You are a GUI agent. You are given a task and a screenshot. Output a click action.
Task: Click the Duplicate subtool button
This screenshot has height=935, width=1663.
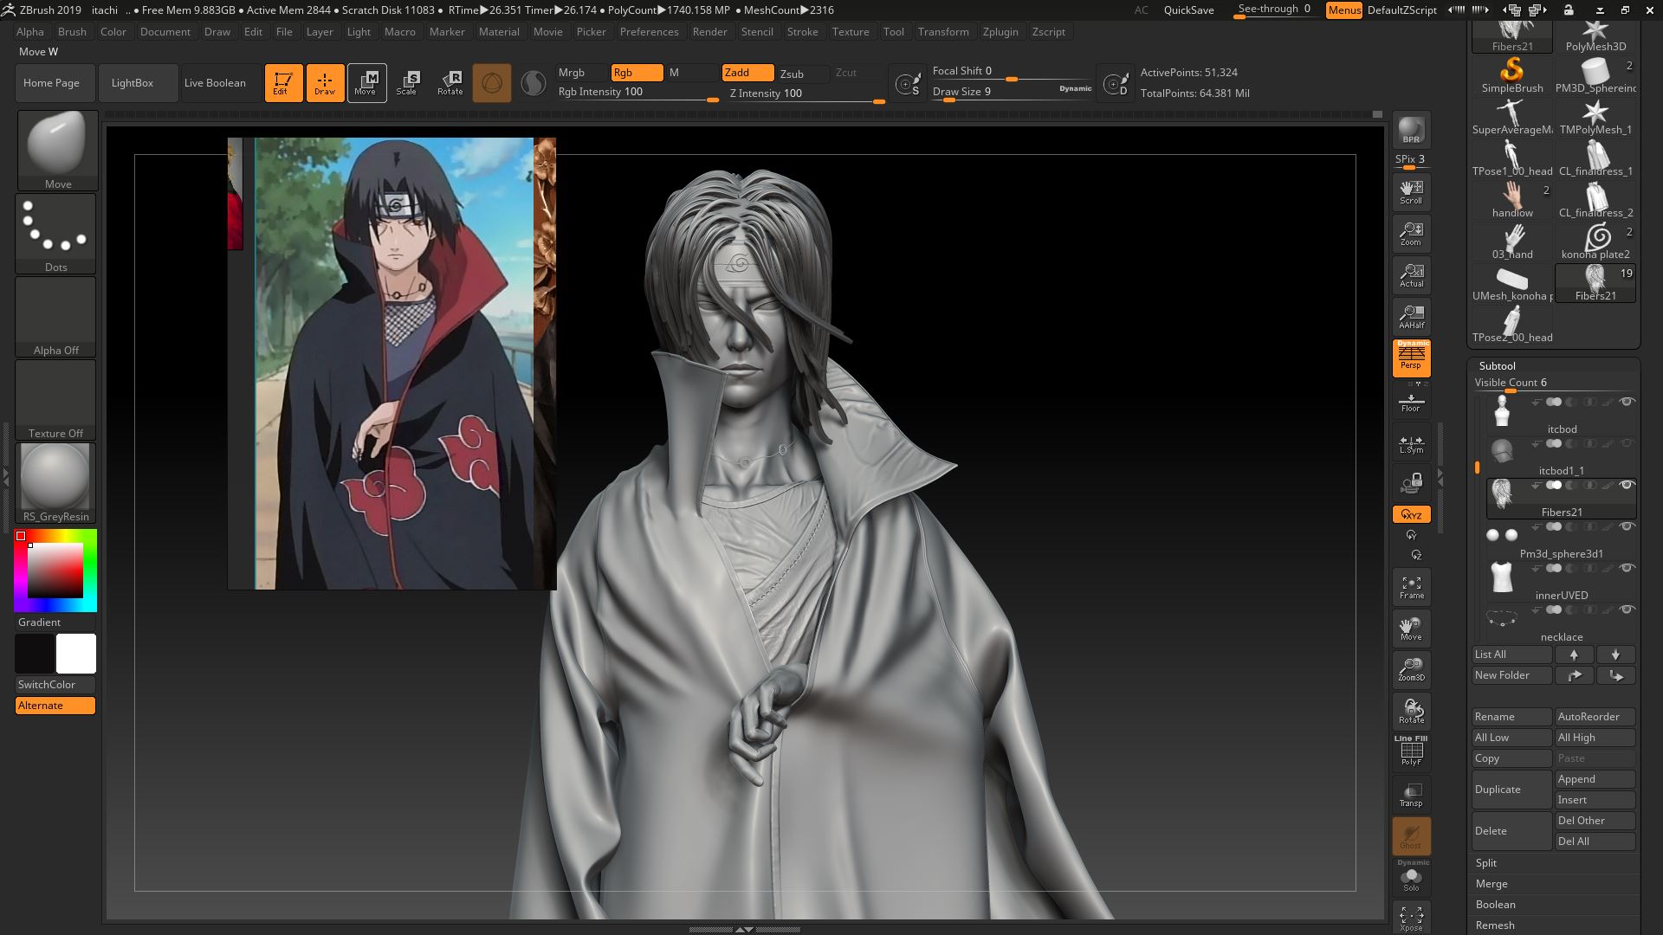(1511, 790)
